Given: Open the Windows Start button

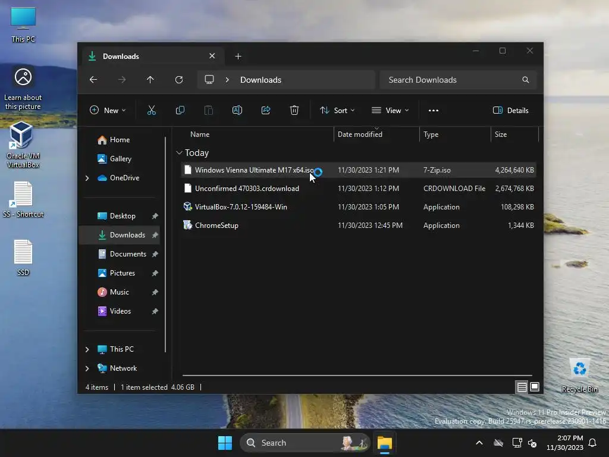Looking at the screenshot, I should tap(225, 443).
